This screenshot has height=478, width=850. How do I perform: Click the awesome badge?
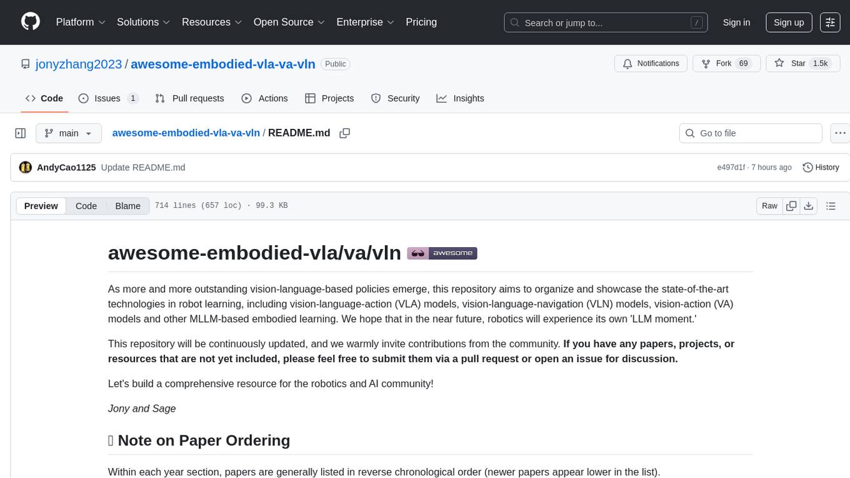click(x=442, y=253)
